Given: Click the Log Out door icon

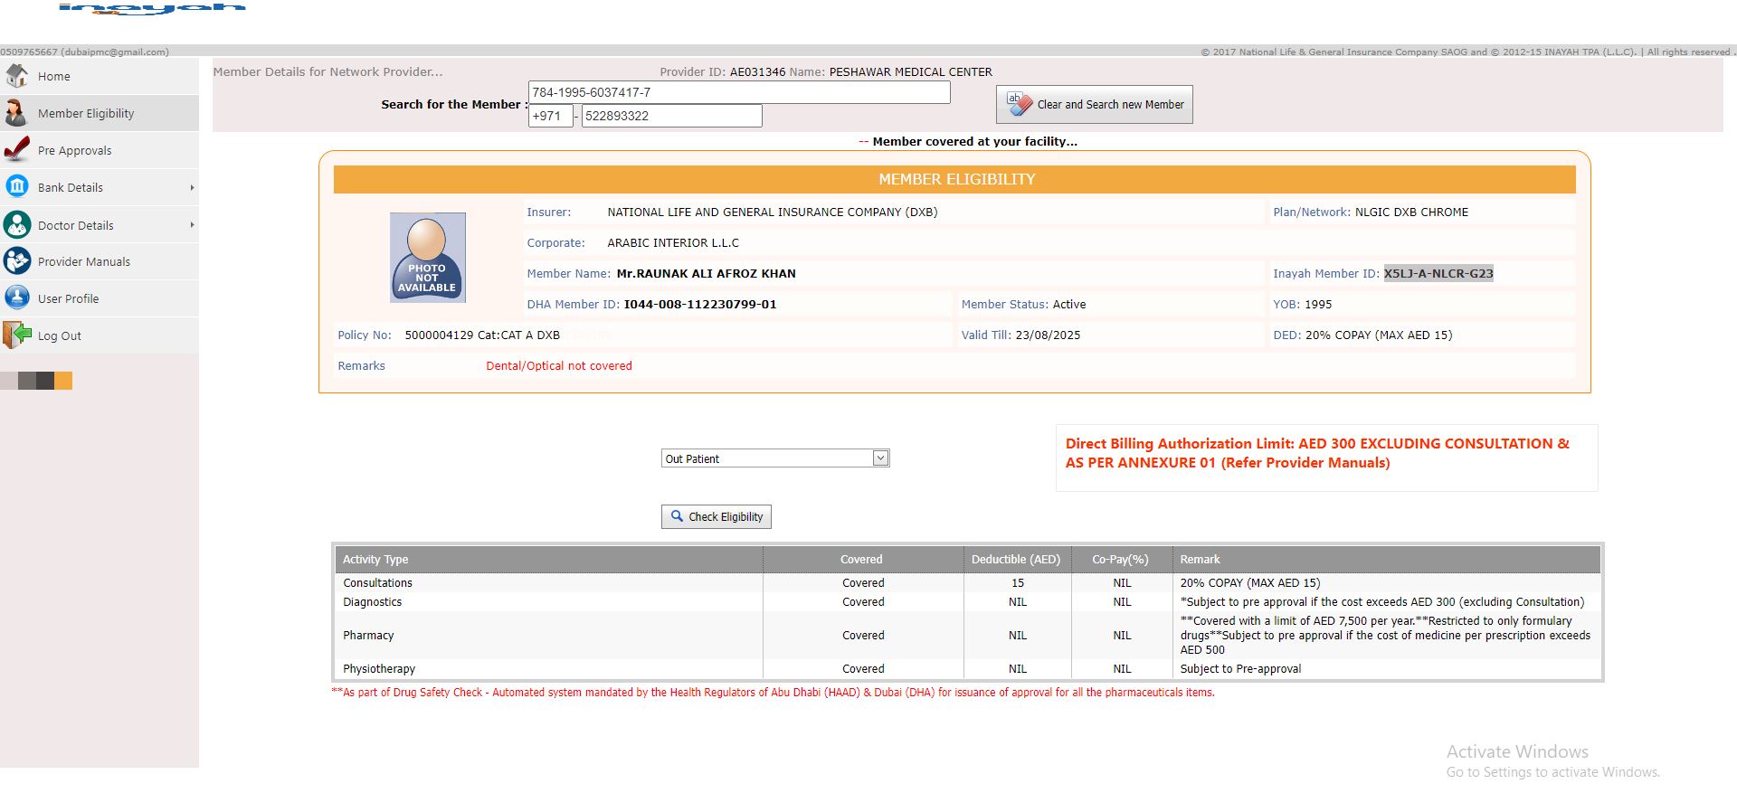Looking at the screenshot, I should (x=16, y=335).
